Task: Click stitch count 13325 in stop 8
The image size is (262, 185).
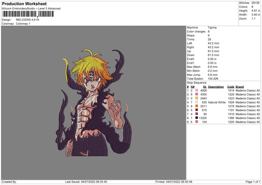Action: [203, 118]
